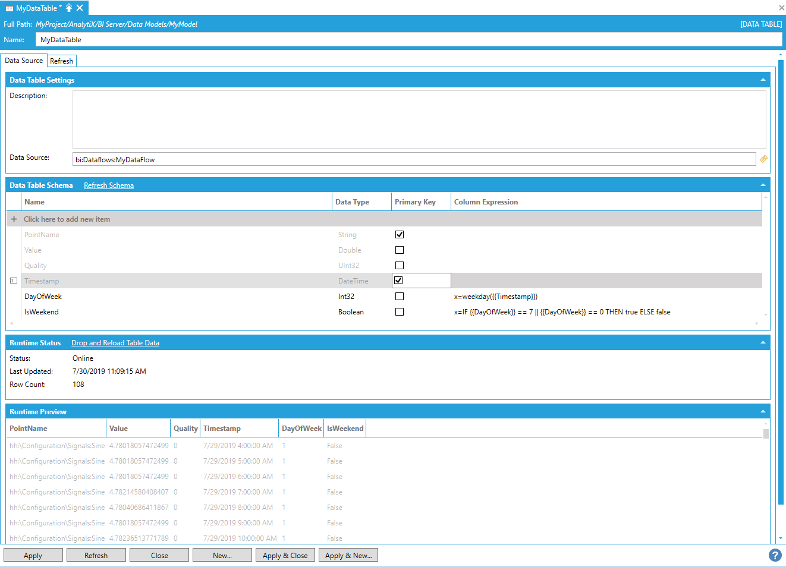The image size is (786, 567).
Task: Click the tag icon beside Data Source field
Action: [763, 159]
